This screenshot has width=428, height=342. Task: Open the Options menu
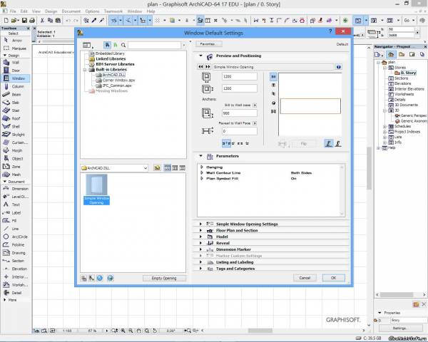click(92, 11)
